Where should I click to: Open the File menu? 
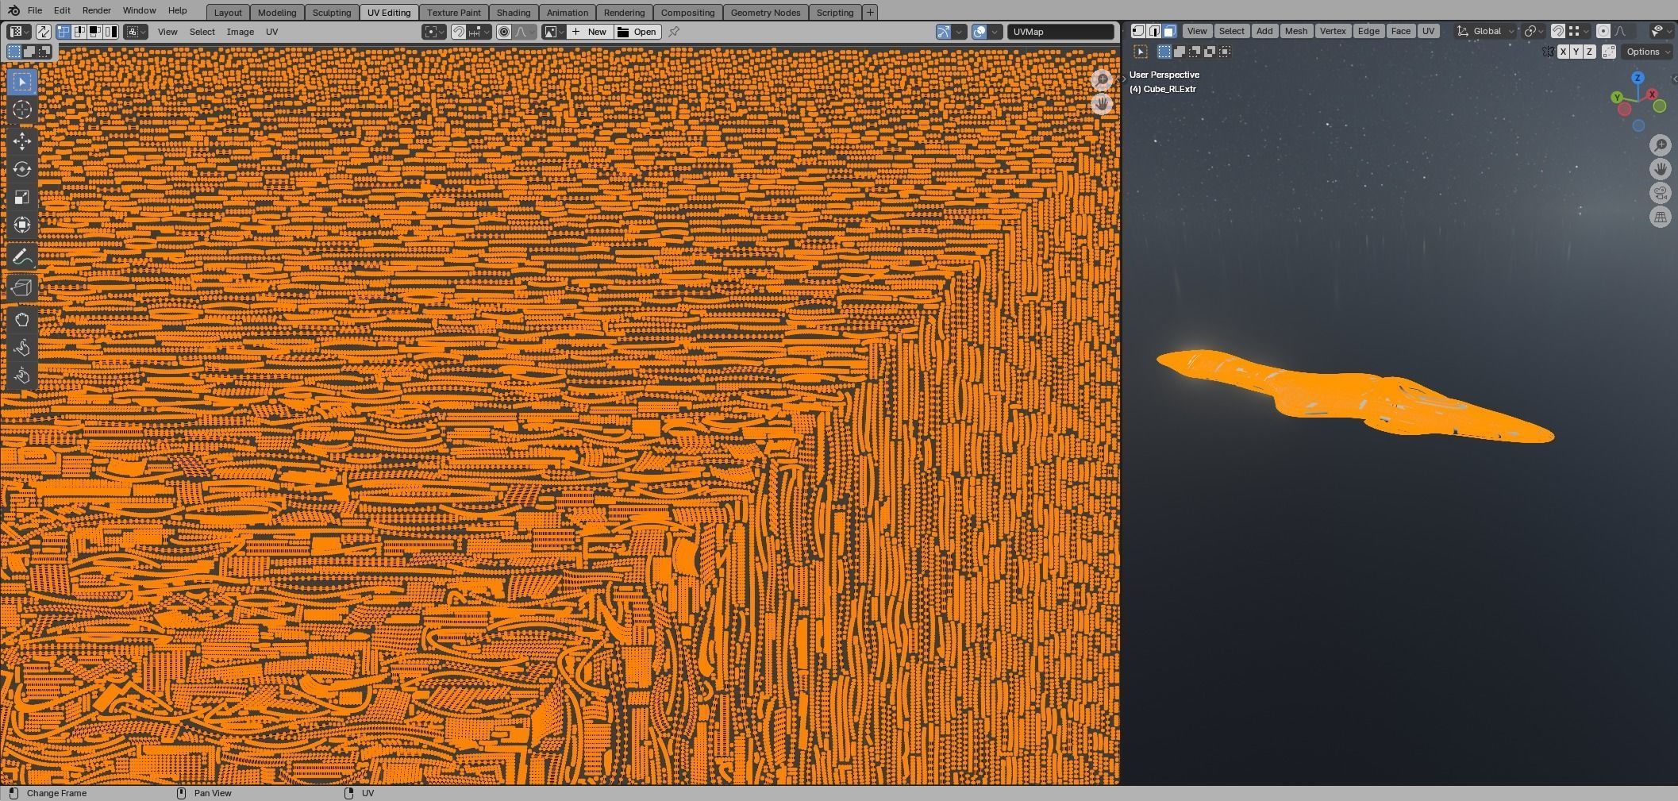pyautogui.click(x=35, y=10)
